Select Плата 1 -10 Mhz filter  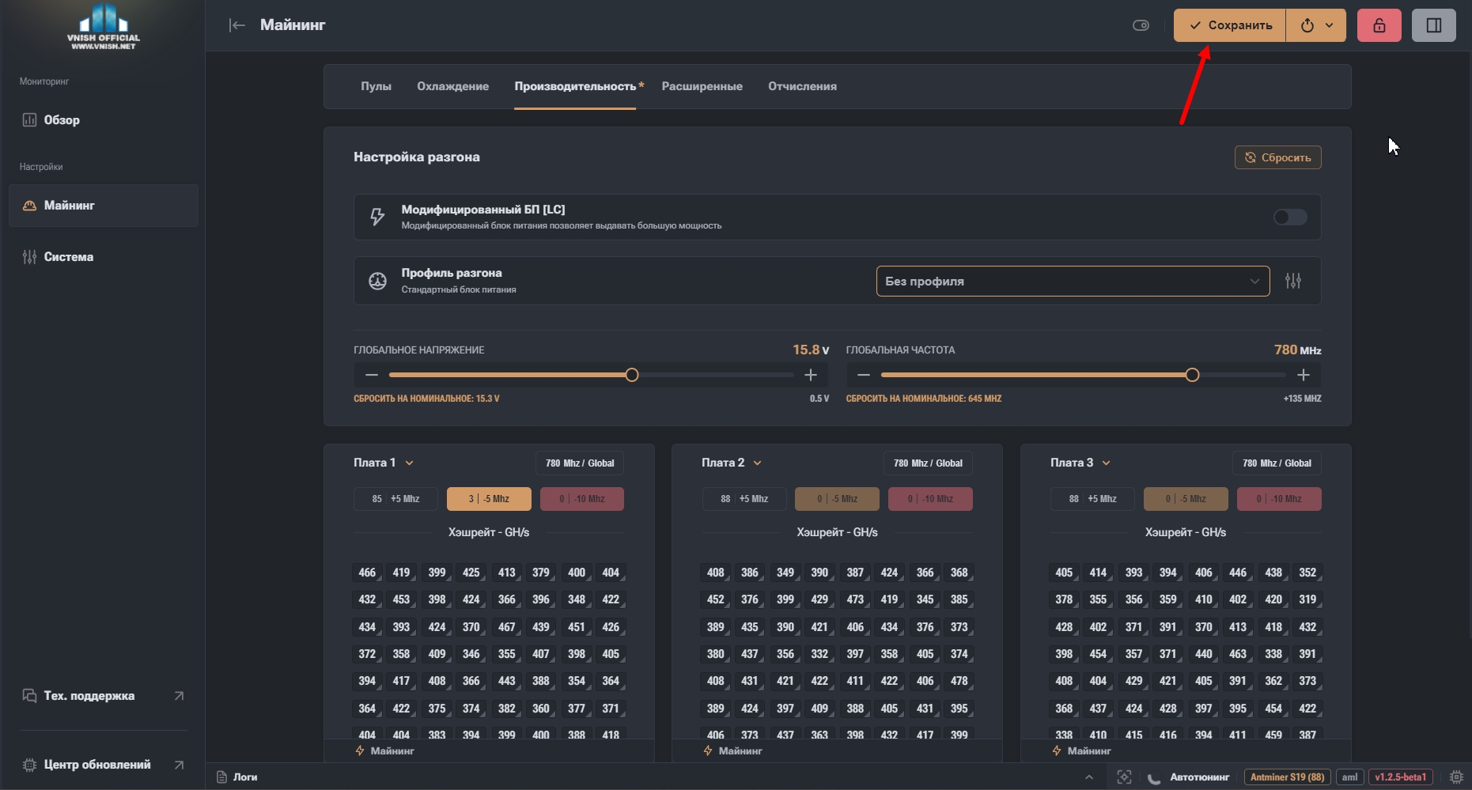582,499
